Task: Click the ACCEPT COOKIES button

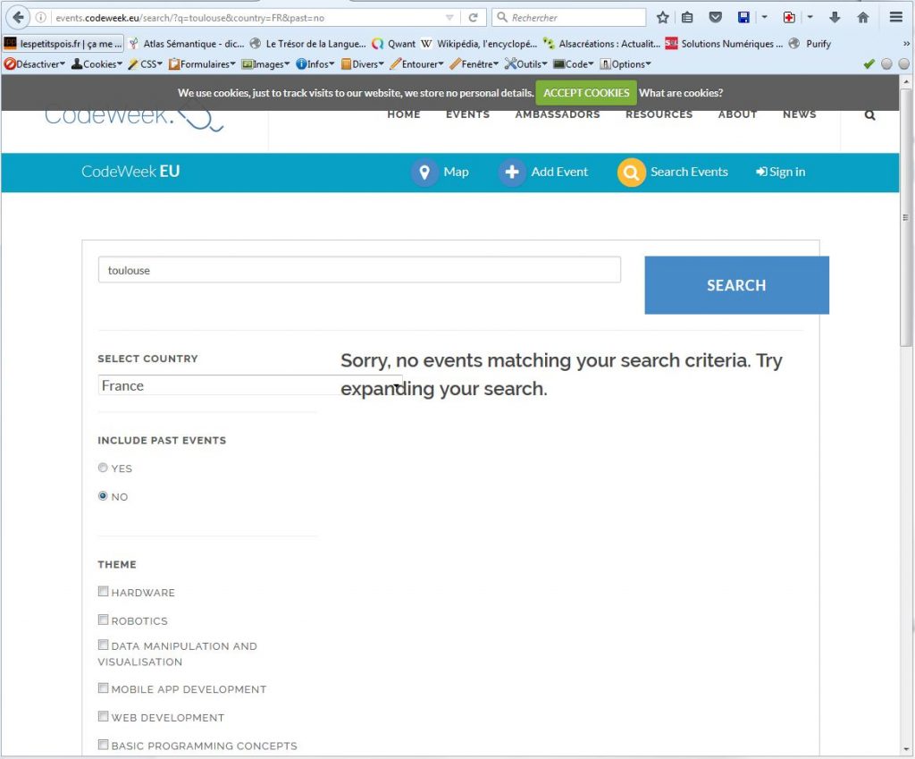Action: click(586, 93)
